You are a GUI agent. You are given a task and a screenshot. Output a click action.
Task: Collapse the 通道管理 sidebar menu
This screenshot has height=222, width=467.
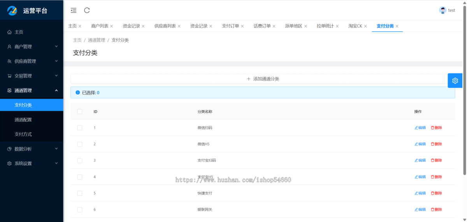click(32, 90)
